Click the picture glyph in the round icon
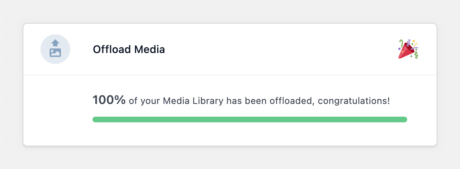Screen dimensions: 460x169 pyautogui.click(x=55, y=53)
